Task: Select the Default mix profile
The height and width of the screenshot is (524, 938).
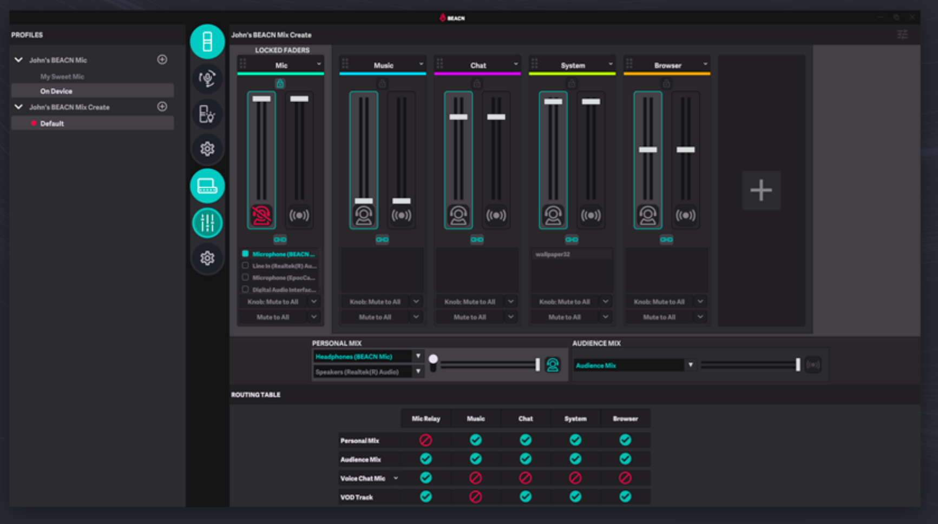Action: pos(93,123)
